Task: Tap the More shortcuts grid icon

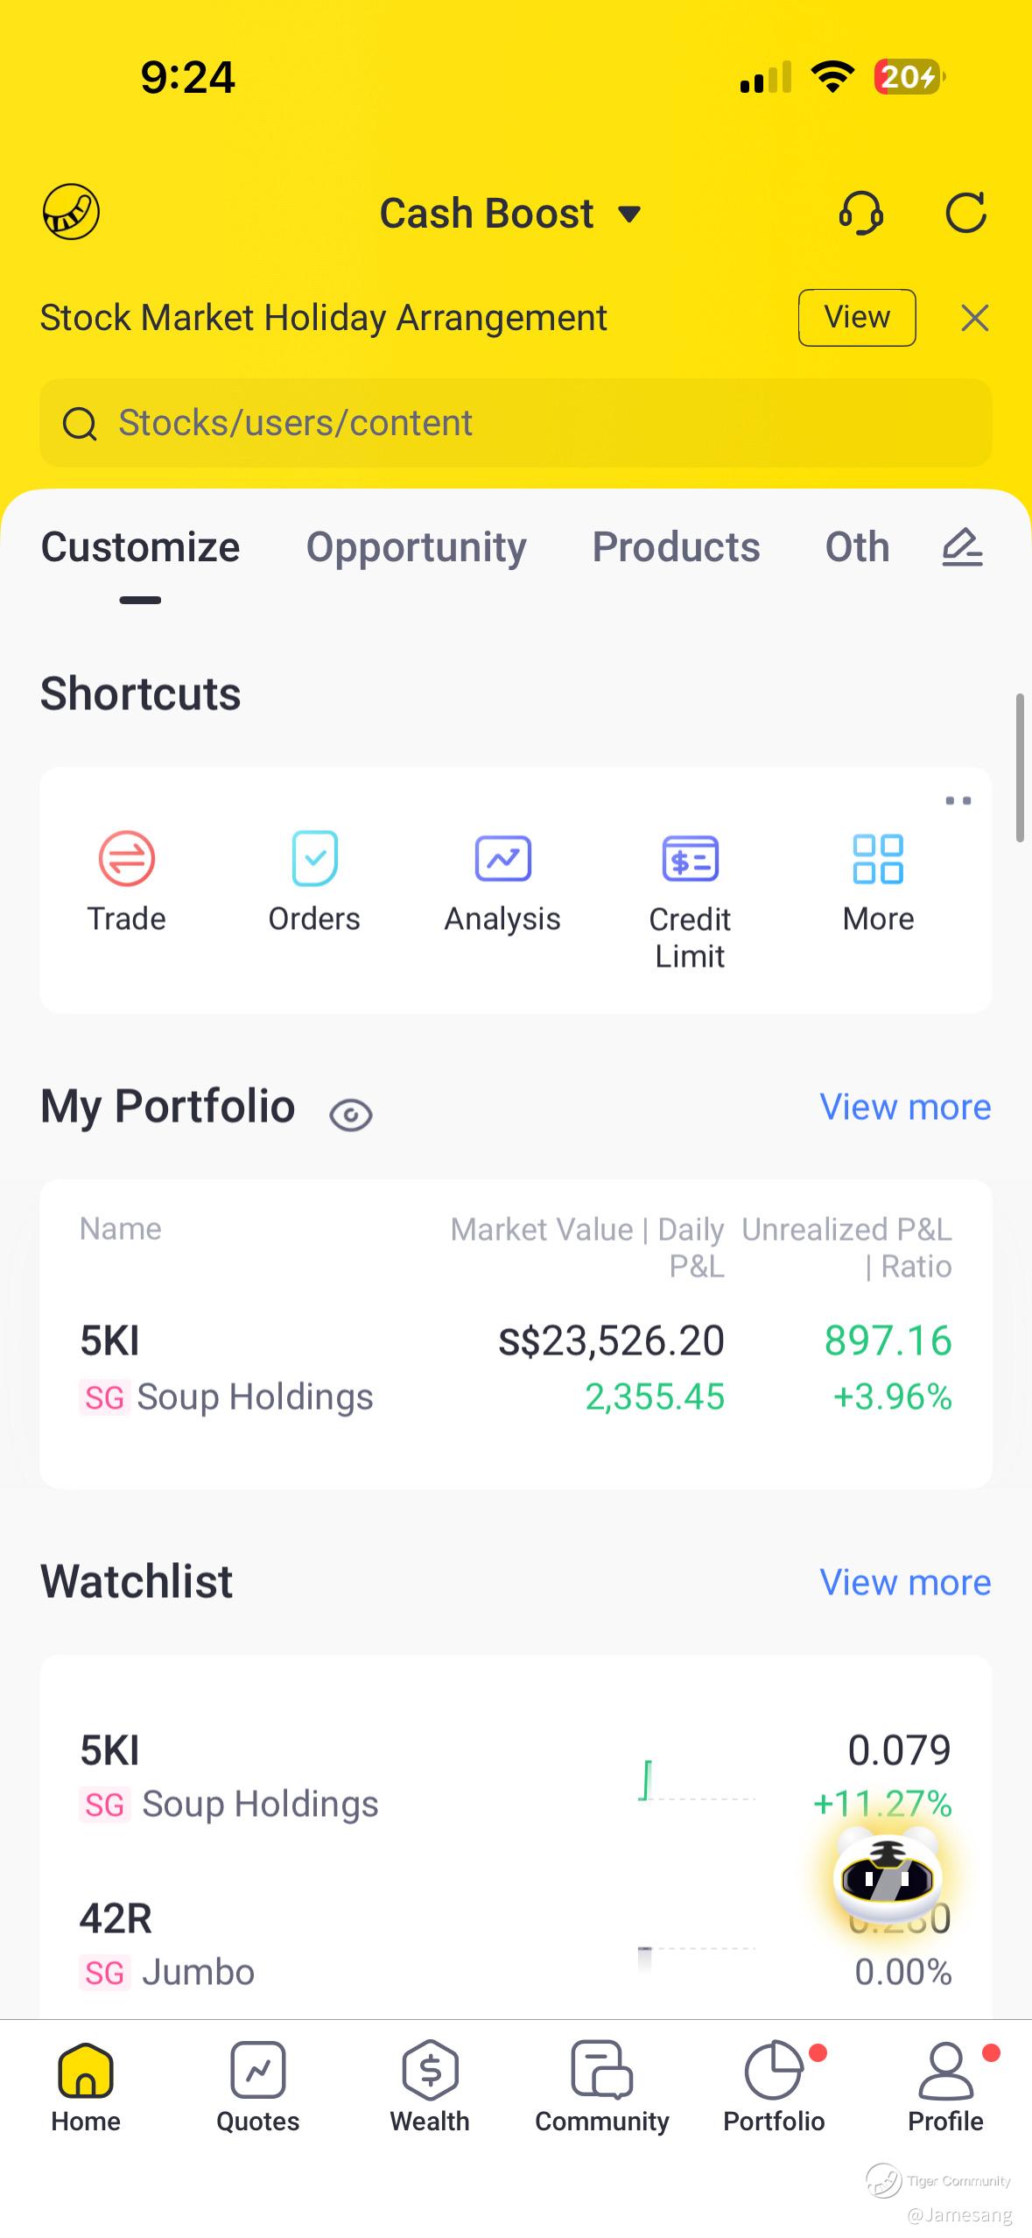Action: pyautogui.click(x=878, y=880)
